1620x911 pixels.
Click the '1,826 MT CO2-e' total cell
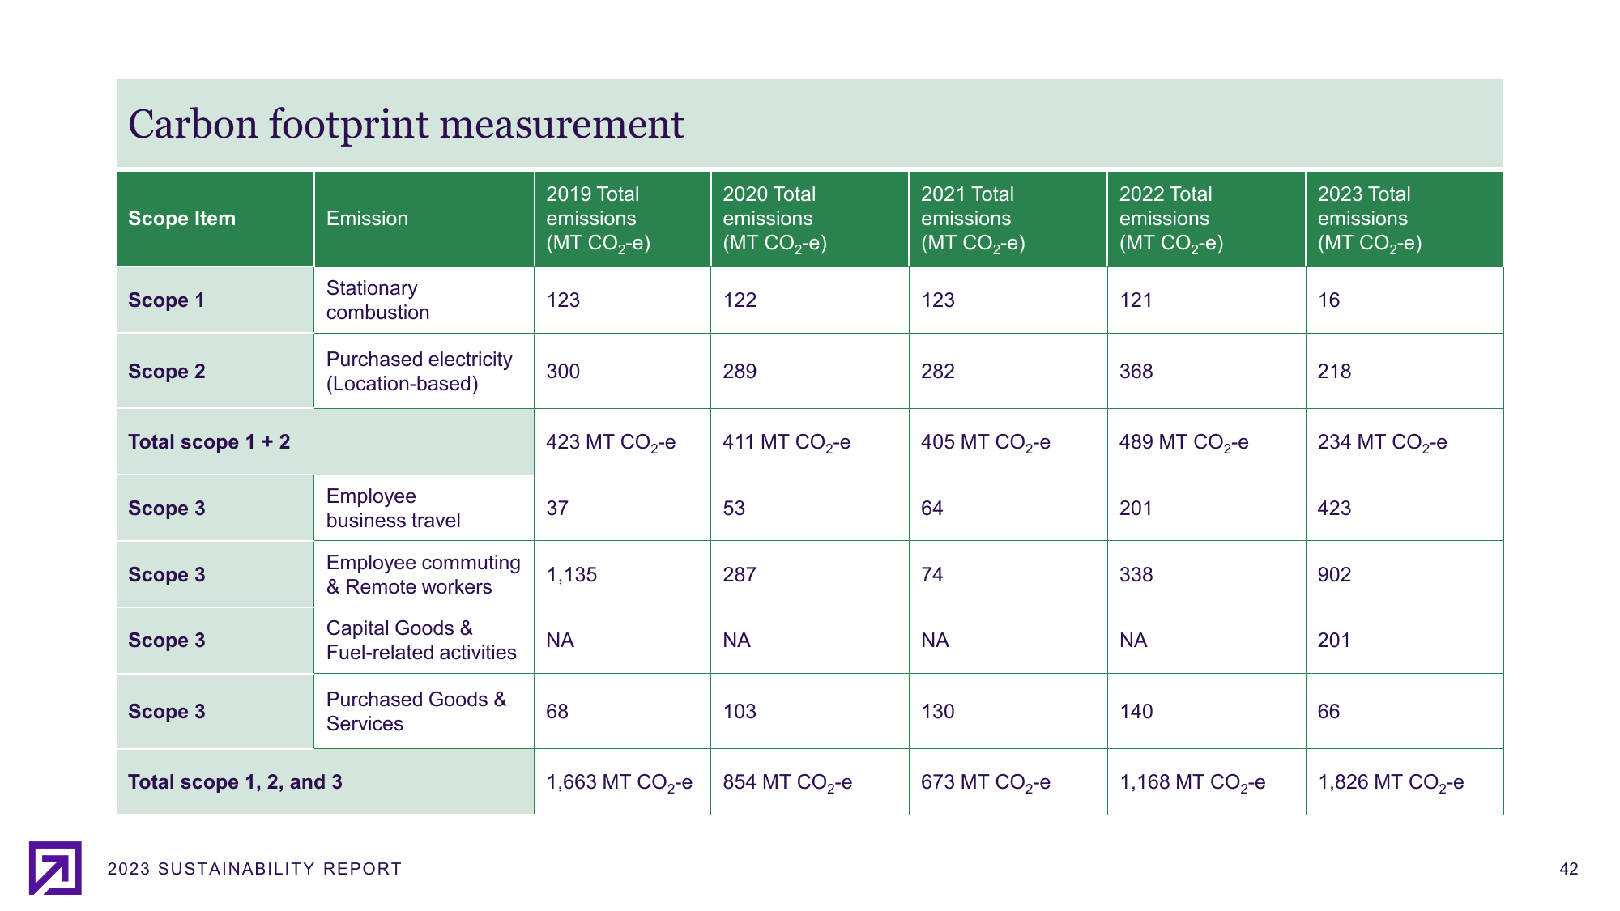[x=1405, y=782]
